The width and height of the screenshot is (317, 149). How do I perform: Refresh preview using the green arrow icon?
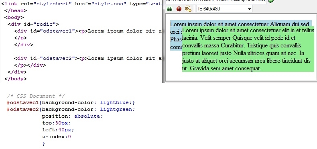[271, 1]
